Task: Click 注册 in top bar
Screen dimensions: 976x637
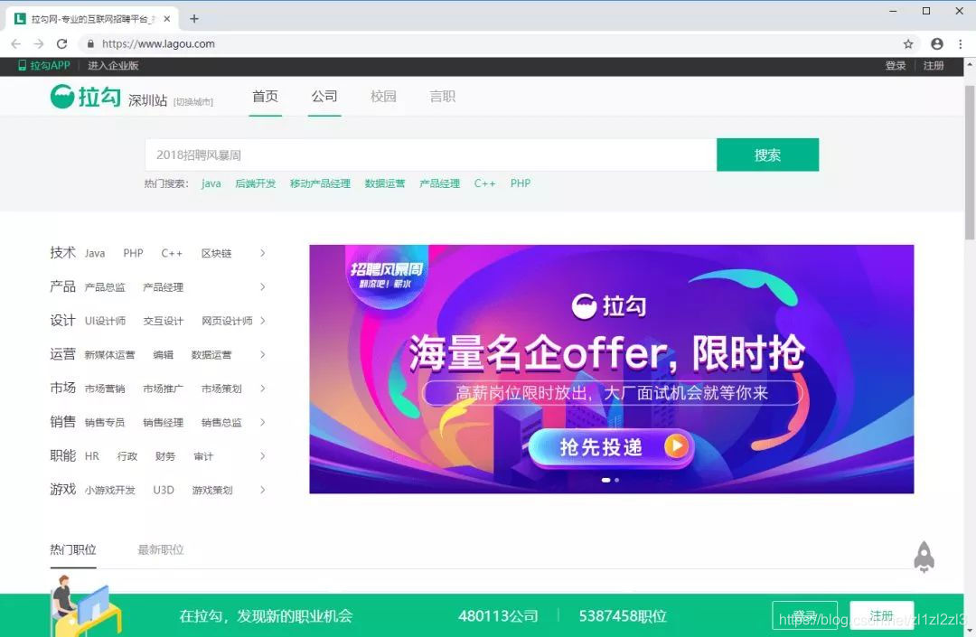Action: point(934,65)
